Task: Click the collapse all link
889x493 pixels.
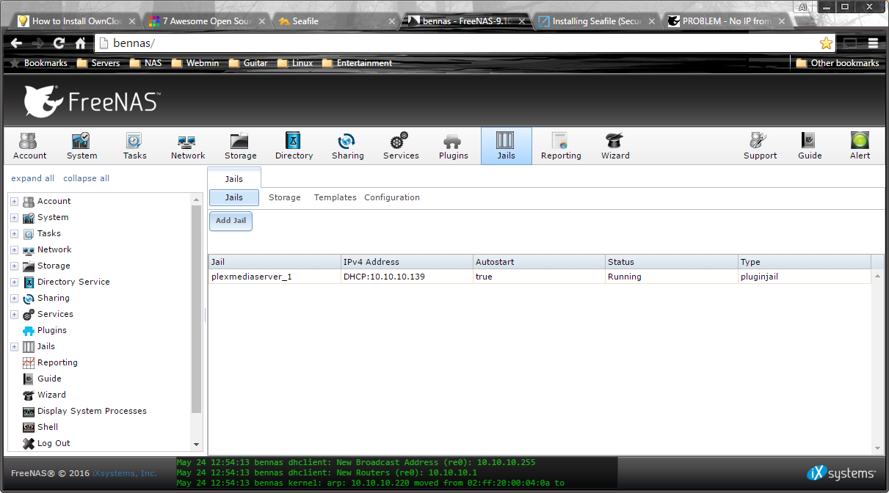Action: coord(86,178)
